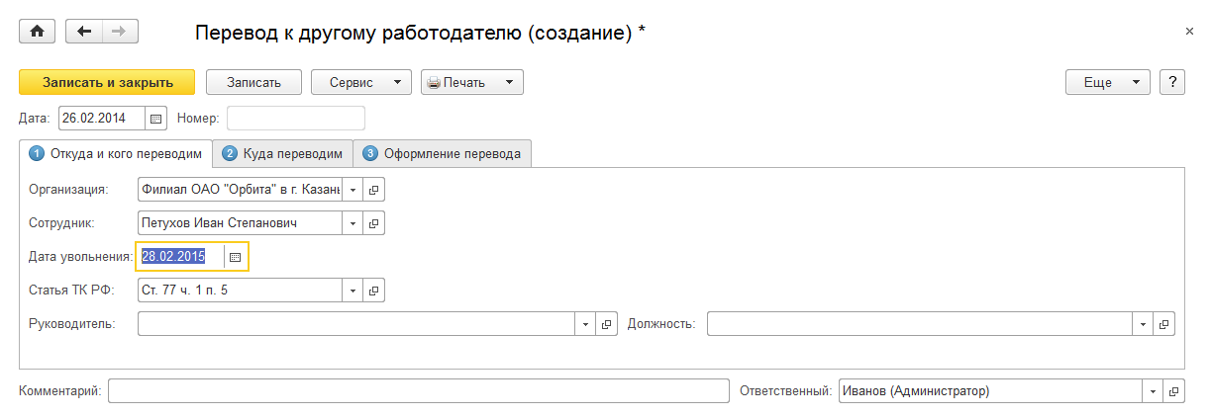The height and width of the screenshot is (417, 1211).
Task: Click the help question mark button
Action: point(1172,83)
